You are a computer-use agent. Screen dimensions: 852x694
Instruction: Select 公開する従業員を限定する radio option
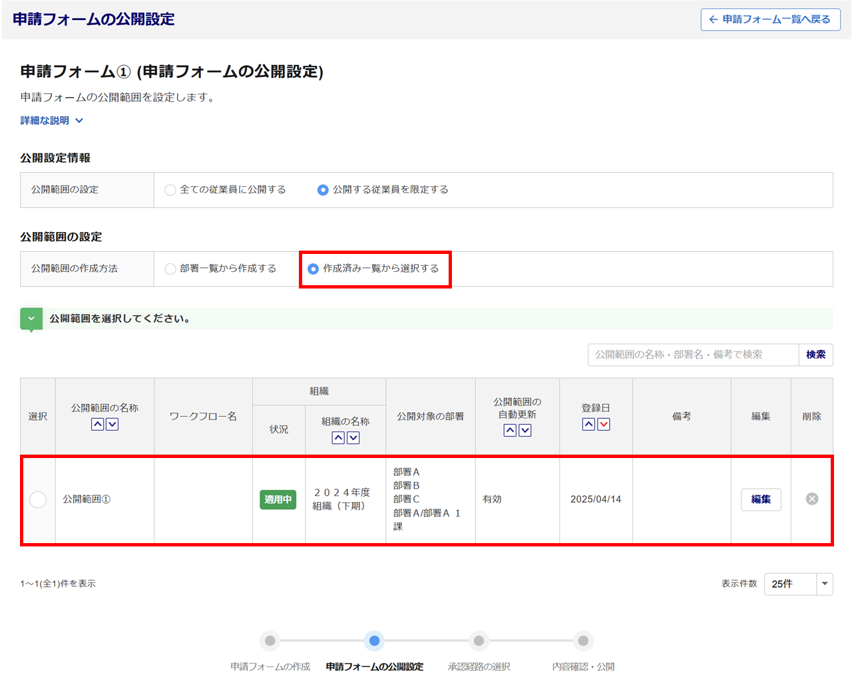[323, 190]
